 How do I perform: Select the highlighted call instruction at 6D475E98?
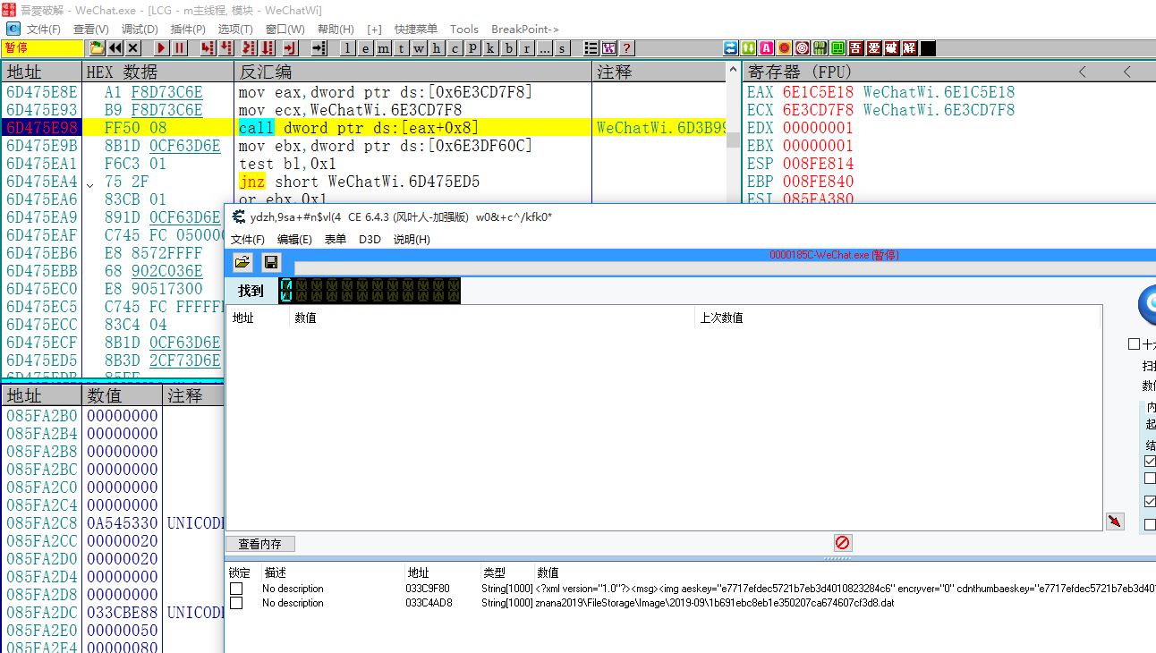pyautogui.click(x=358, y=128)
